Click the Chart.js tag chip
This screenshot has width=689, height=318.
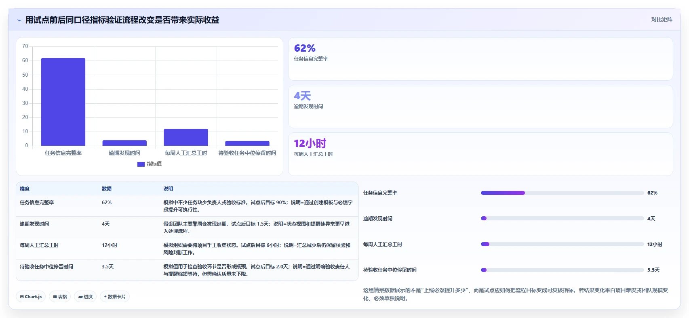tap(31, 297)
